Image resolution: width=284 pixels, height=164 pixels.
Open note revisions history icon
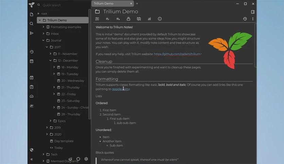point(245,19)
